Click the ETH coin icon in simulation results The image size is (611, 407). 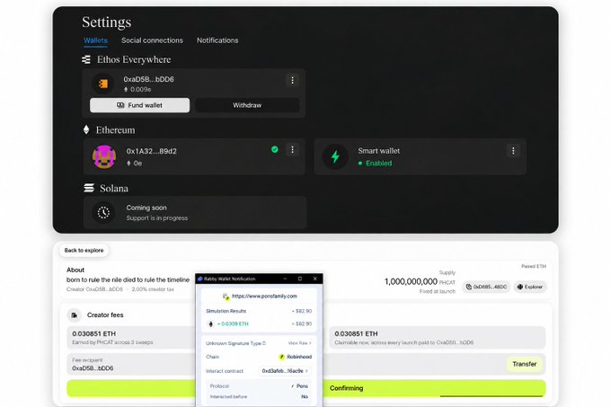coord(211,324)
